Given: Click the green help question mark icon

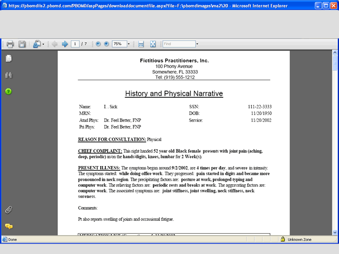Looking at the screenshot, I should (x=8, y=92).
